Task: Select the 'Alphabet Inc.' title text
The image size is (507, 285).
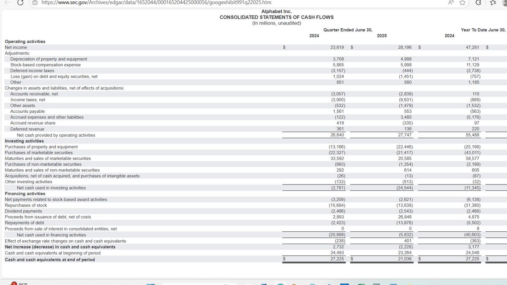Action: (276, 11)
